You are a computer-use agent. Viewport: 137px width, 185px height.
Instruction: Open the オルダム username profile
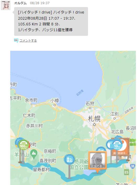(20, 3)
